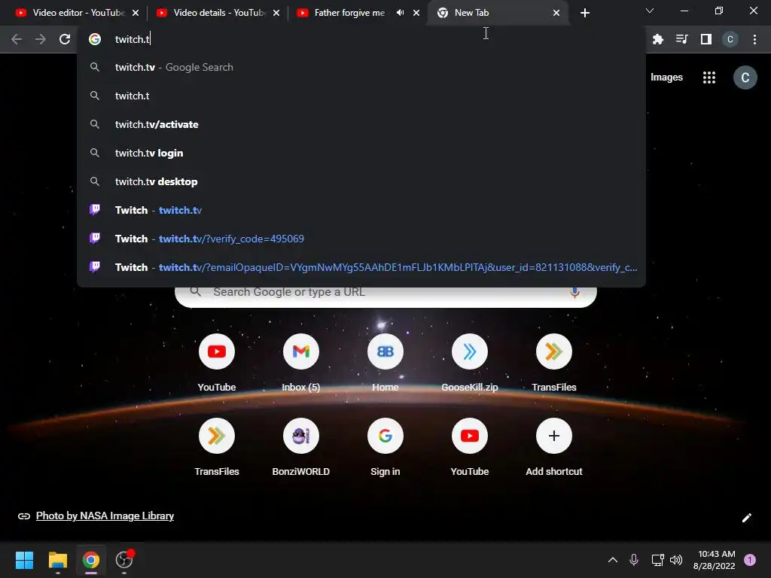Close the Video editor tab

tap(136, 13)
